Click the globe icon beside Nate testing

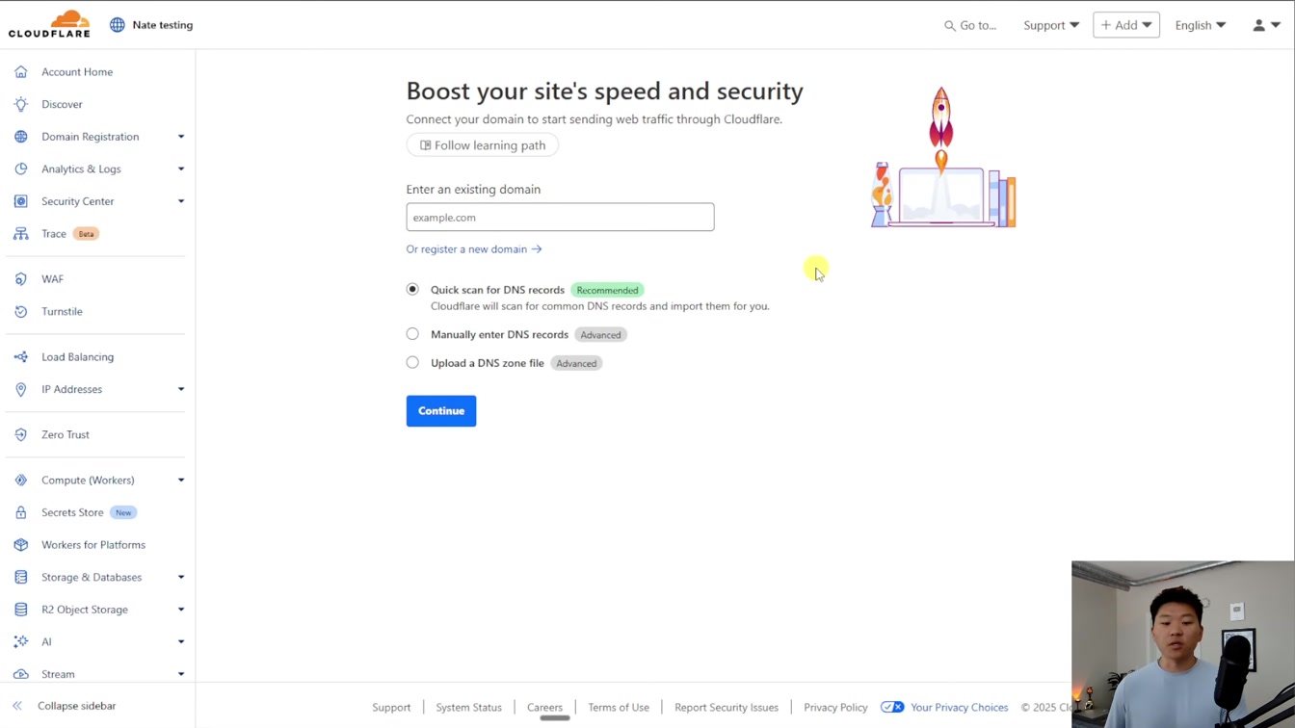[118, 25]
